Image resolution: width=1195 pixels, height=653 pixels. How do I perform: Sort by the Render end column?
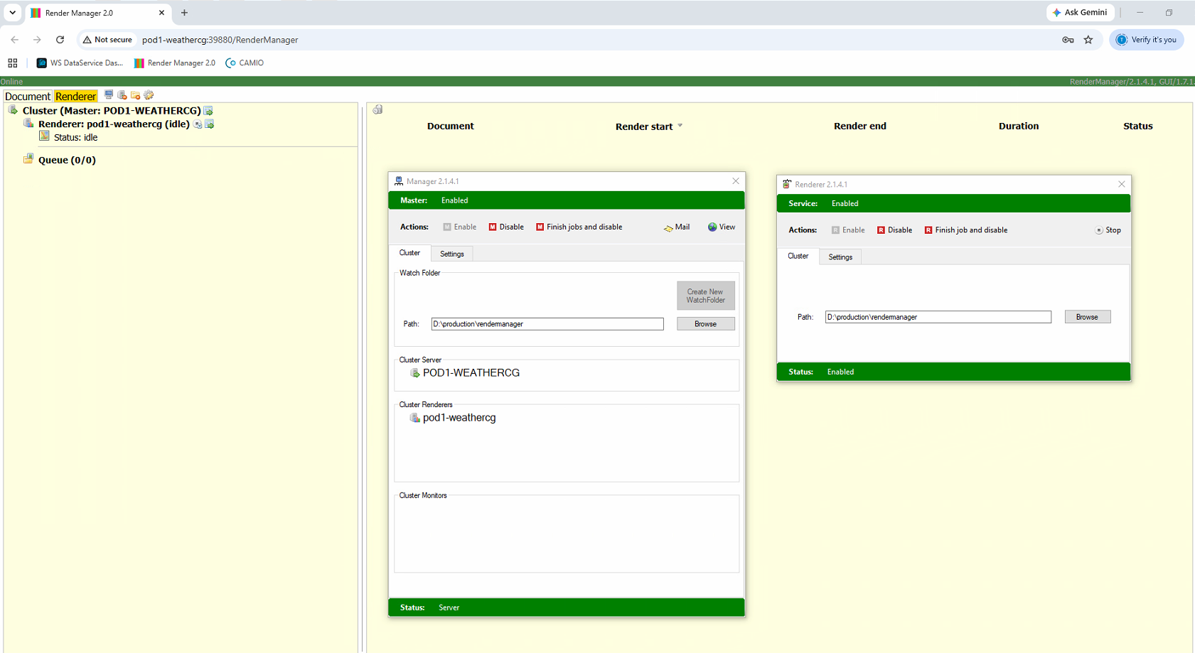(859, 126)
